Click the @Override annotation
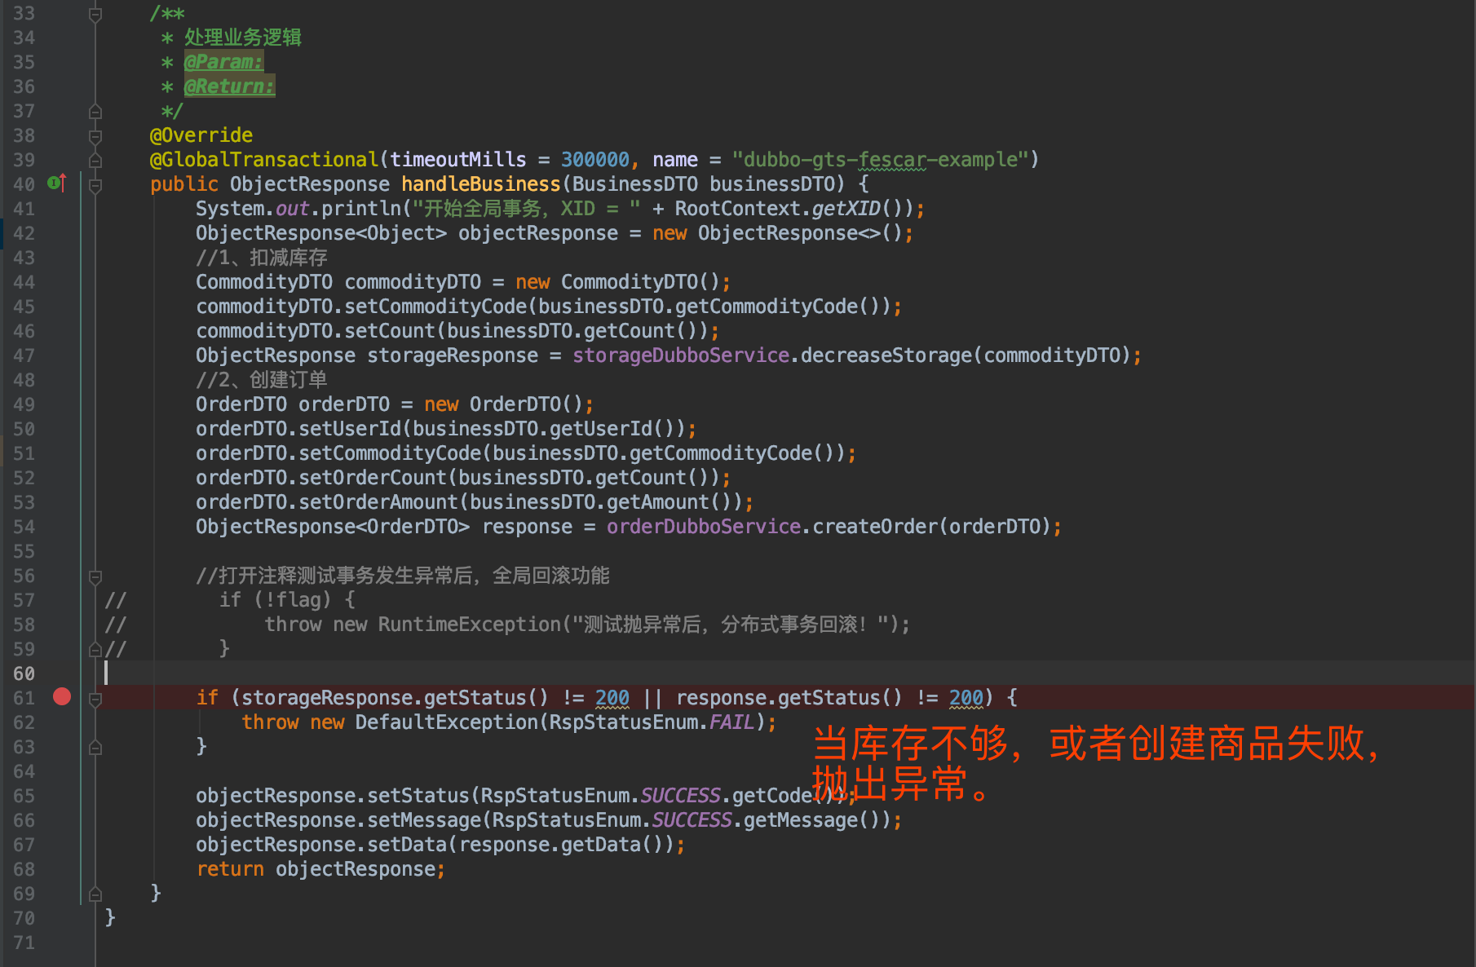Image resolution: width=1476 pixels, height=967 pixels. 201,135
